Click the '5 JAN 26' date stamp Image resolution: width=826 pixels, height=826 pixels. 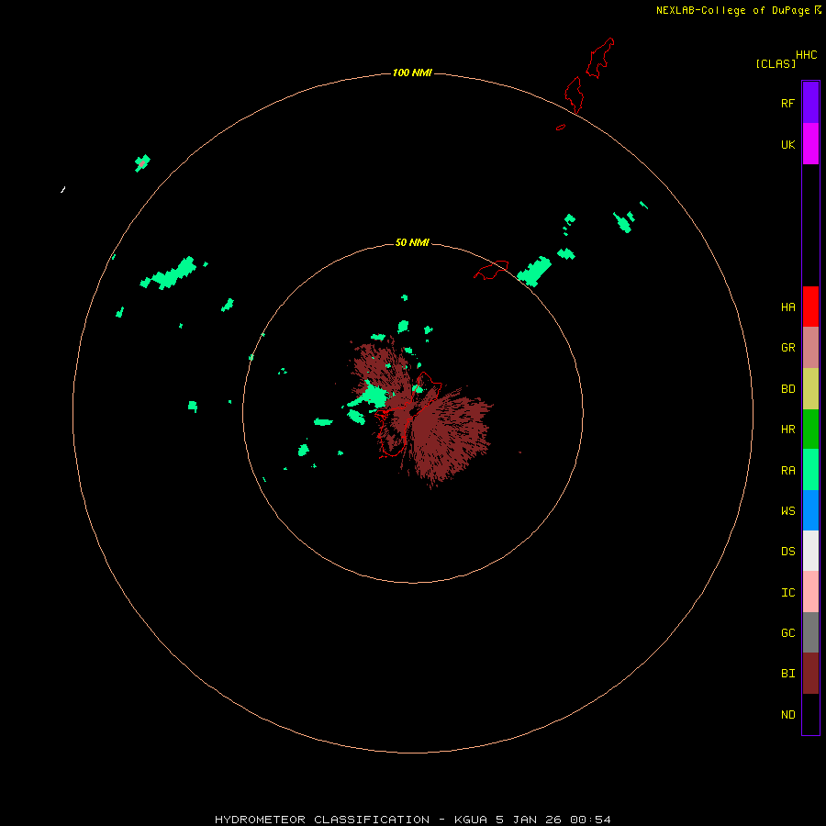pyautogui.click(x=529, y=820)
